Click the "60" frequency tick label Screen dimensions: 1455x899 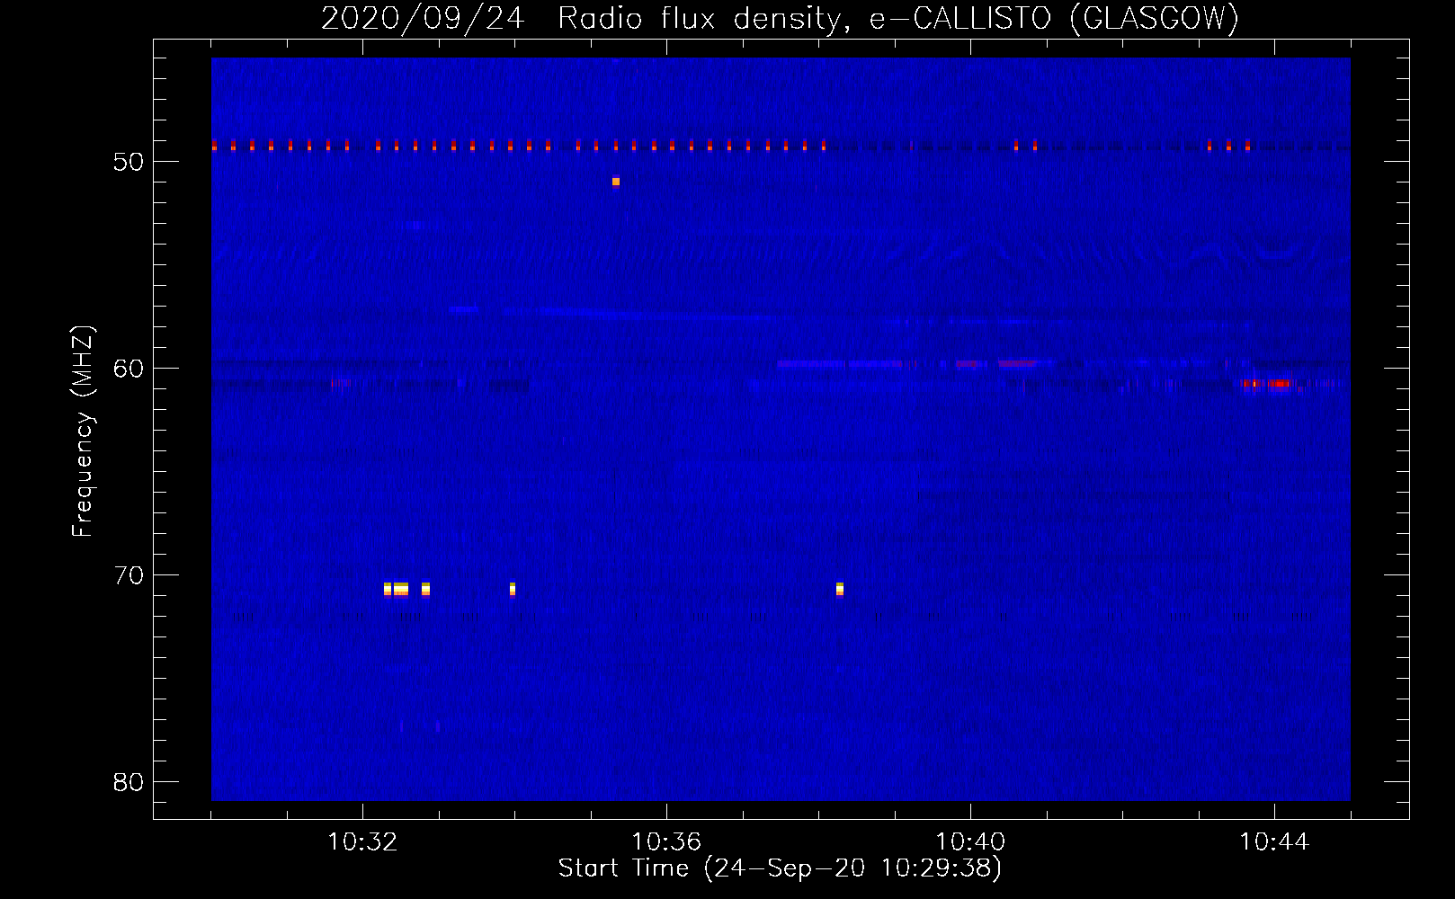point(129,369)
